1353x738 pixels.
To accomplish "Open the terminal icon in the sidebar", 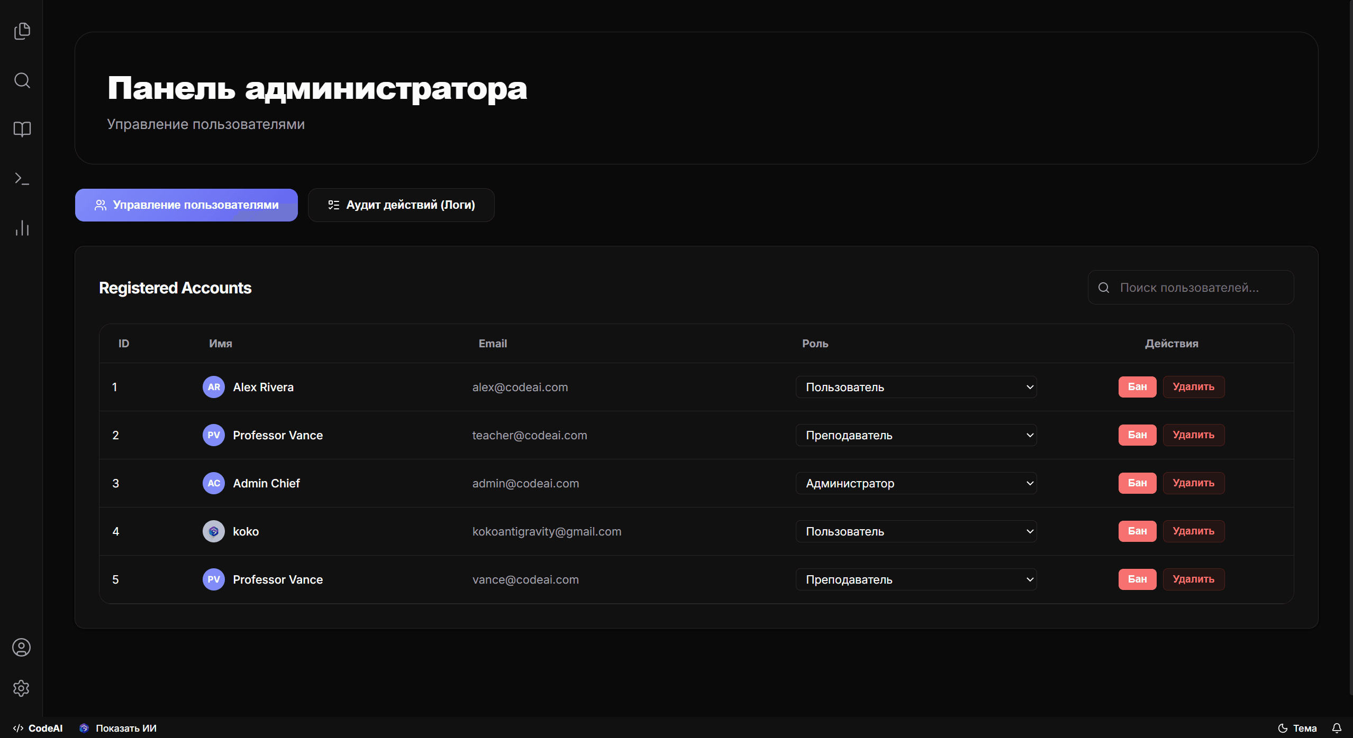I will (x=22, y=179).
